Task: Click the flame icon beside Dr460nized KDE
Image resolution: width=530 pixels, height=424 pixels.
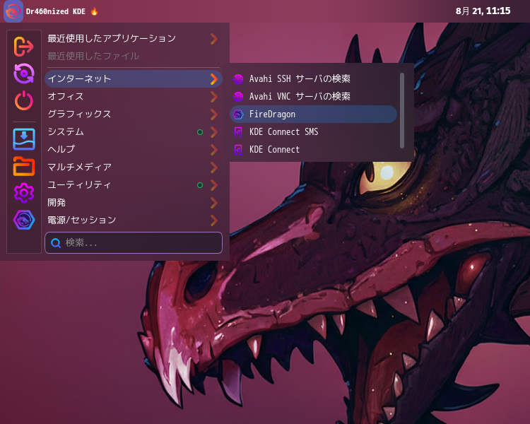Action: 94,11
